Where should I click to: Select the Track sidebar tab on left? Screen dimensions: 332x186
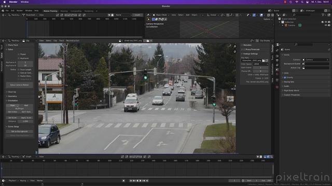[x=2, y=47]
